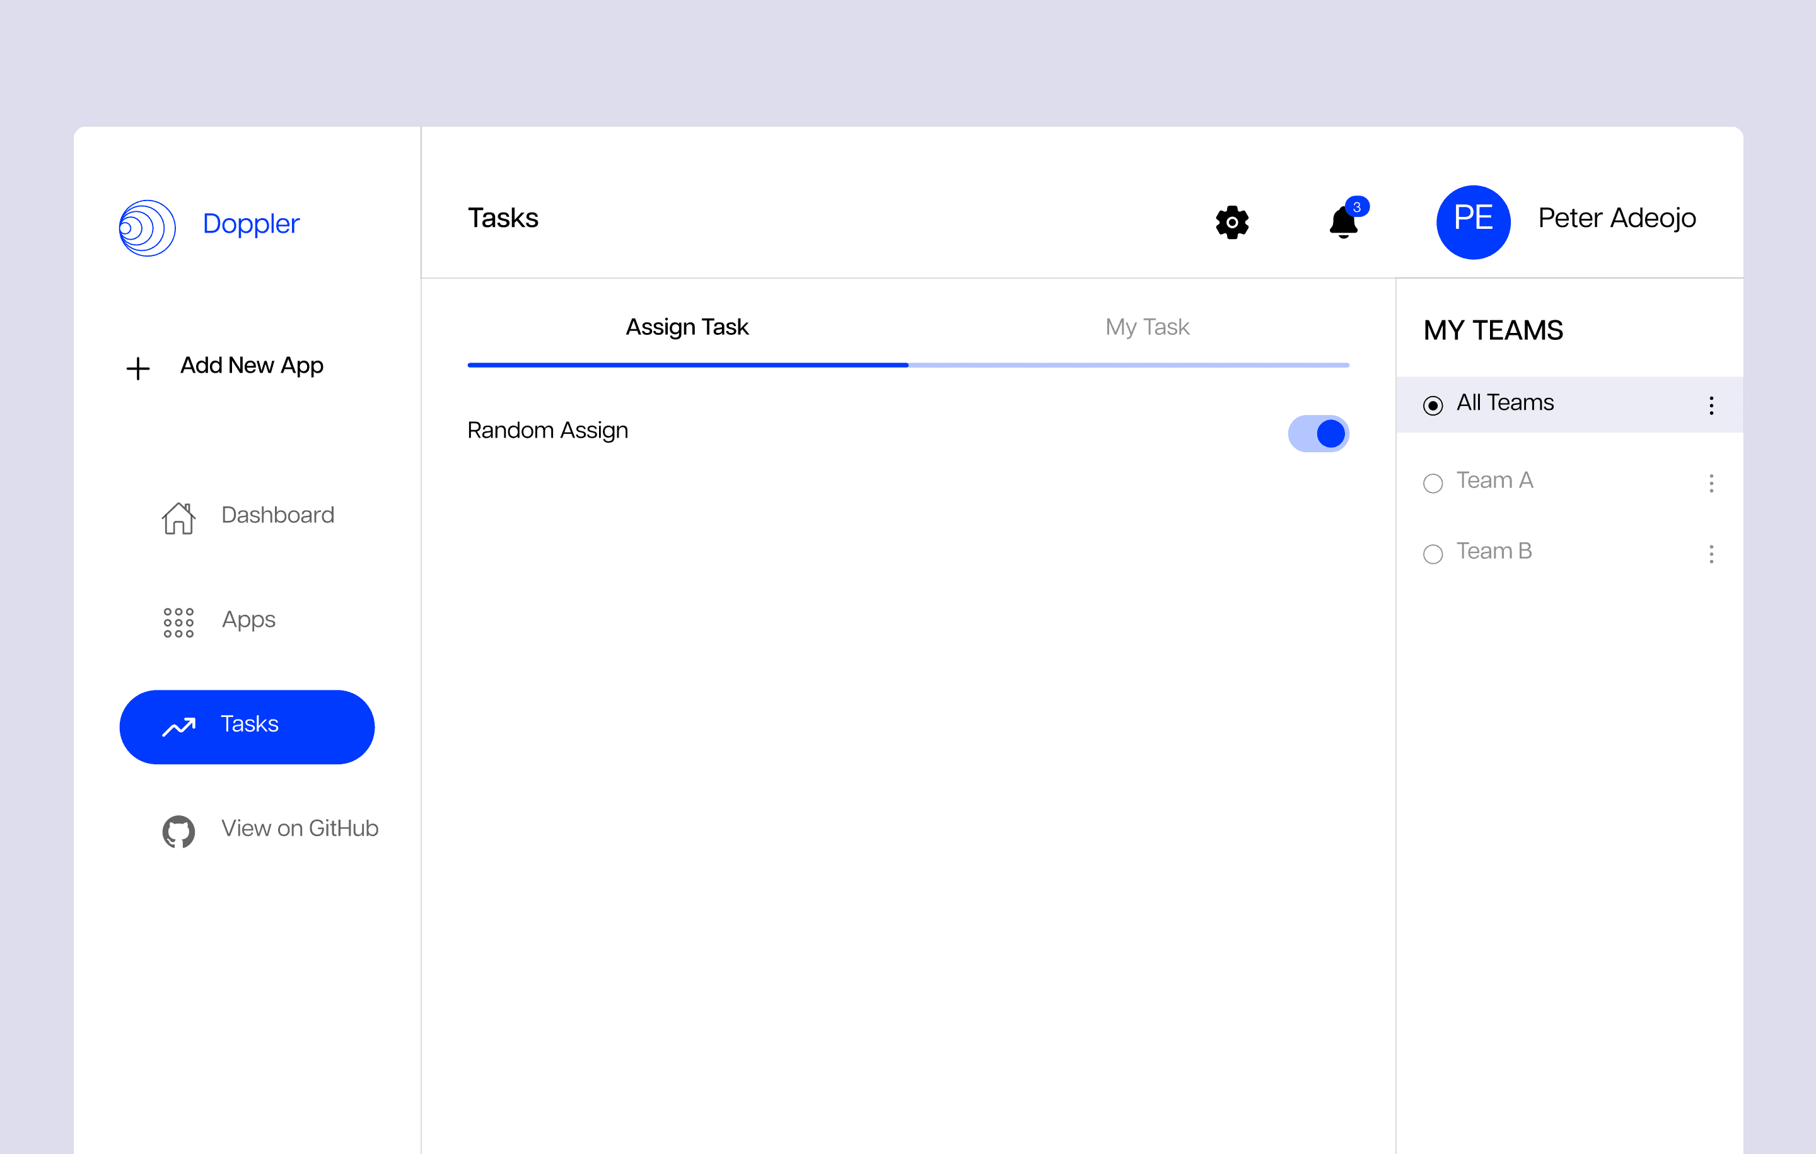Click the Apps grid icon

(178, 622)
